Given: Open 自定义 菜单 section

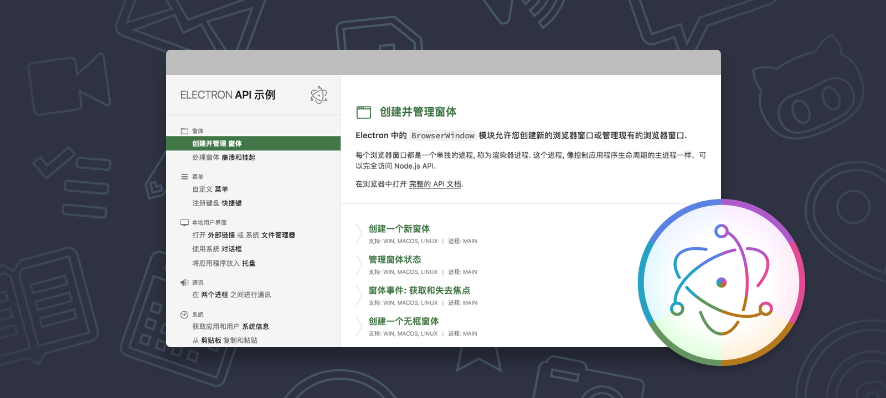Looking at the screenshot, I should tap(210, 189).
